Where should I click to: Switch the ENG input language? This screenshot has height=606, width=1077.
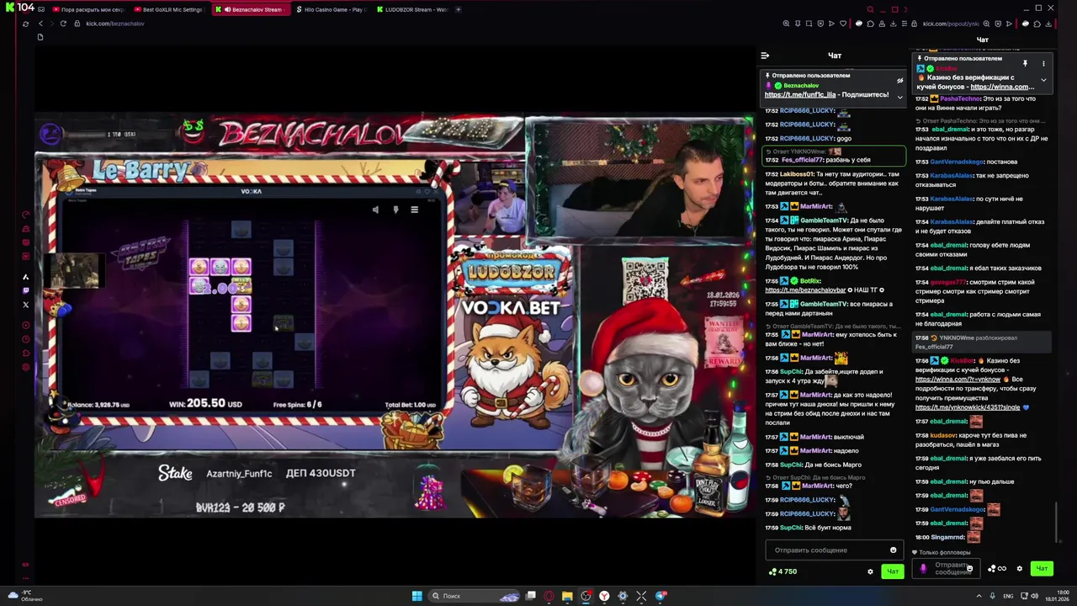tap(1007, 596)
